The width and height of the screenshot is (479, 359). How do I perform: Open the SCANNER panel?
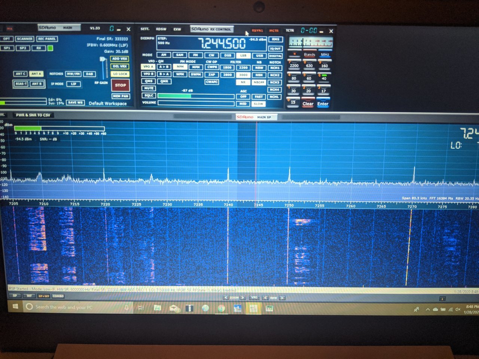coord(25,39)
